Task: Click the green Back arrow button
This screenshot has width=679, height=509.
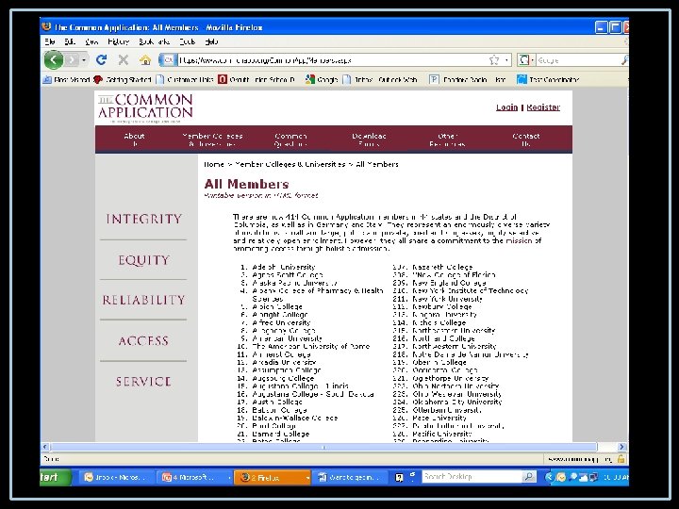Action: [x=54, y=59]
